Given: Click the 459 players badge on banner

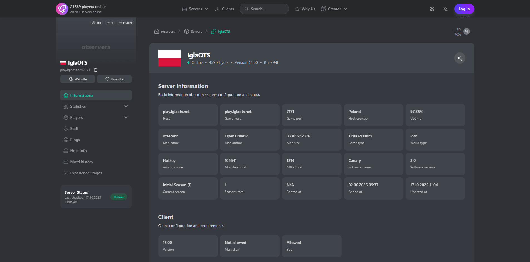Looking at the screenshot, I should pyautogui.click(x=97, y=22).
